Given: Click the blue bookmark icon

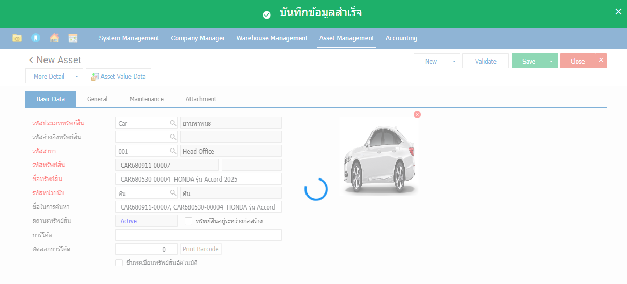Looking at the screenshot, I should point(35,38).
